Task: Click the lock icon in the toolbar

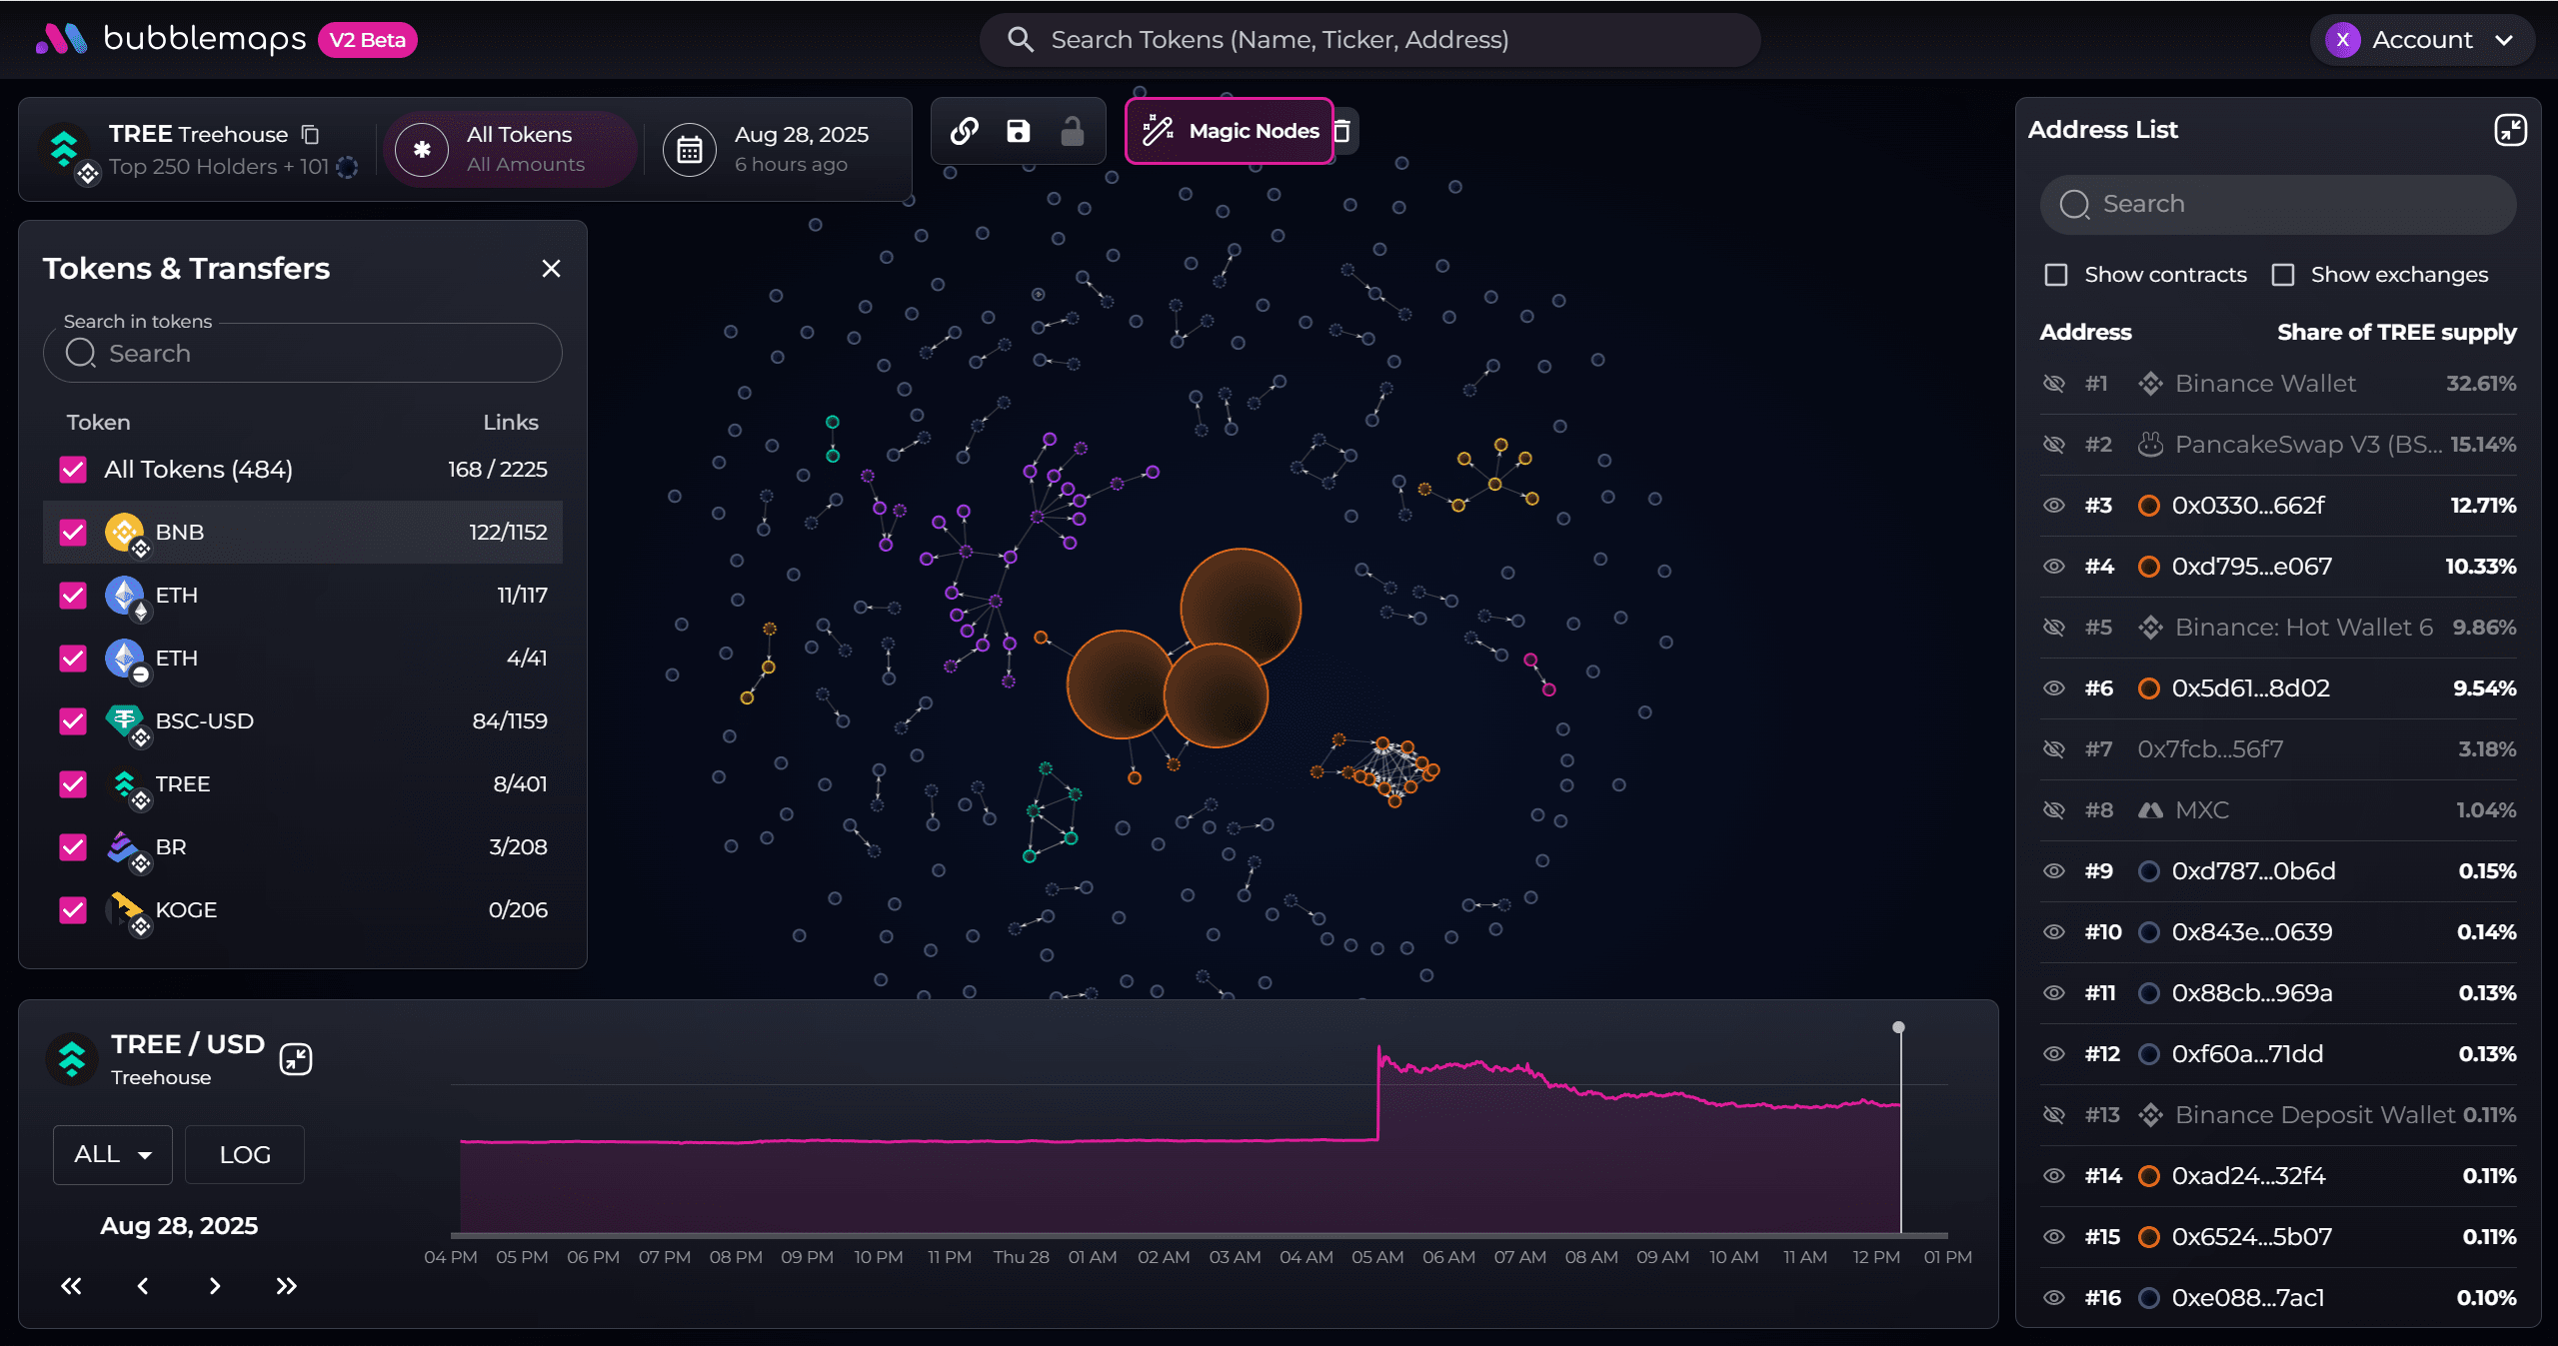Action: point(1072,131)
